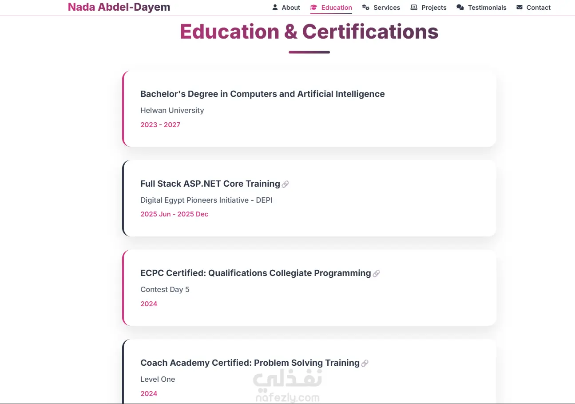Click the chat bubbles Testimonials icon

click(460, 7)
